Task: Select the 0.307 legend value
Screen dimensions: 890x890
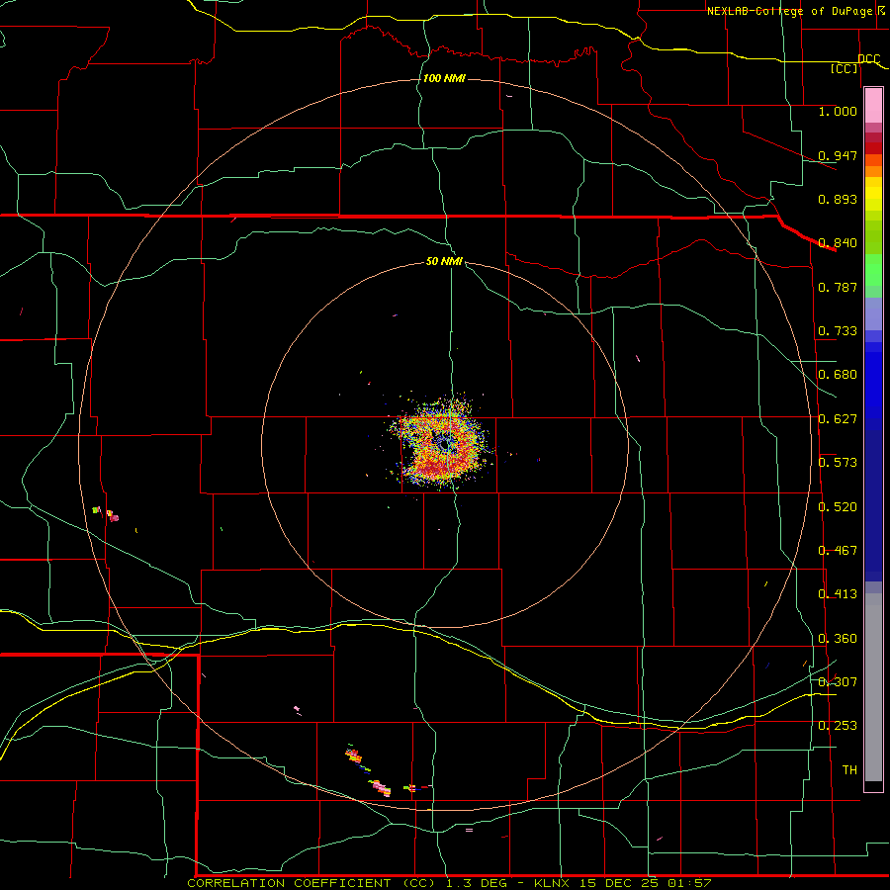Action: click(838, 682)
